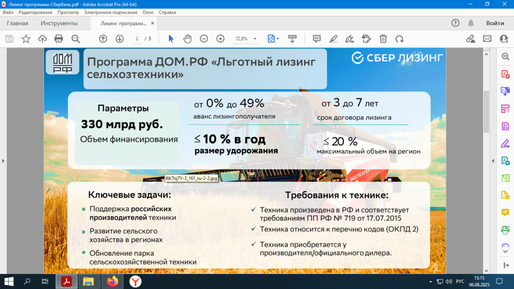Go to the previous page

[x=103, y=39]
